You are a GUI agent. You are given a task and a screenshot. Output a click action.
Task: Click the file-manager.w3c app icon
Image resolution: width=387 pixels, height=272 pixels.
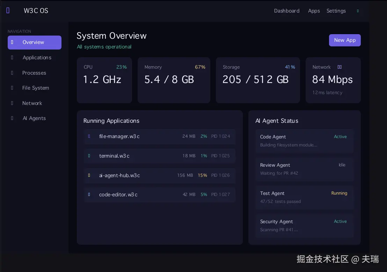tap(89, 136)
